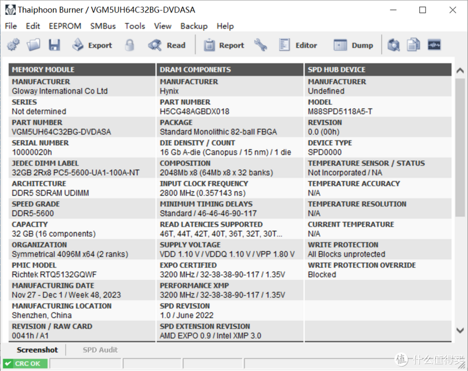Click SPD hub model M88SPD5118A5-T
The width and height of the screenshot is (468, 371).
point(340,112)
